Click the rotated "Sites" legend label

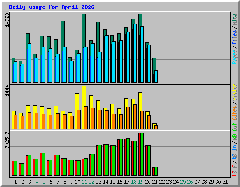tap(235, 113)
